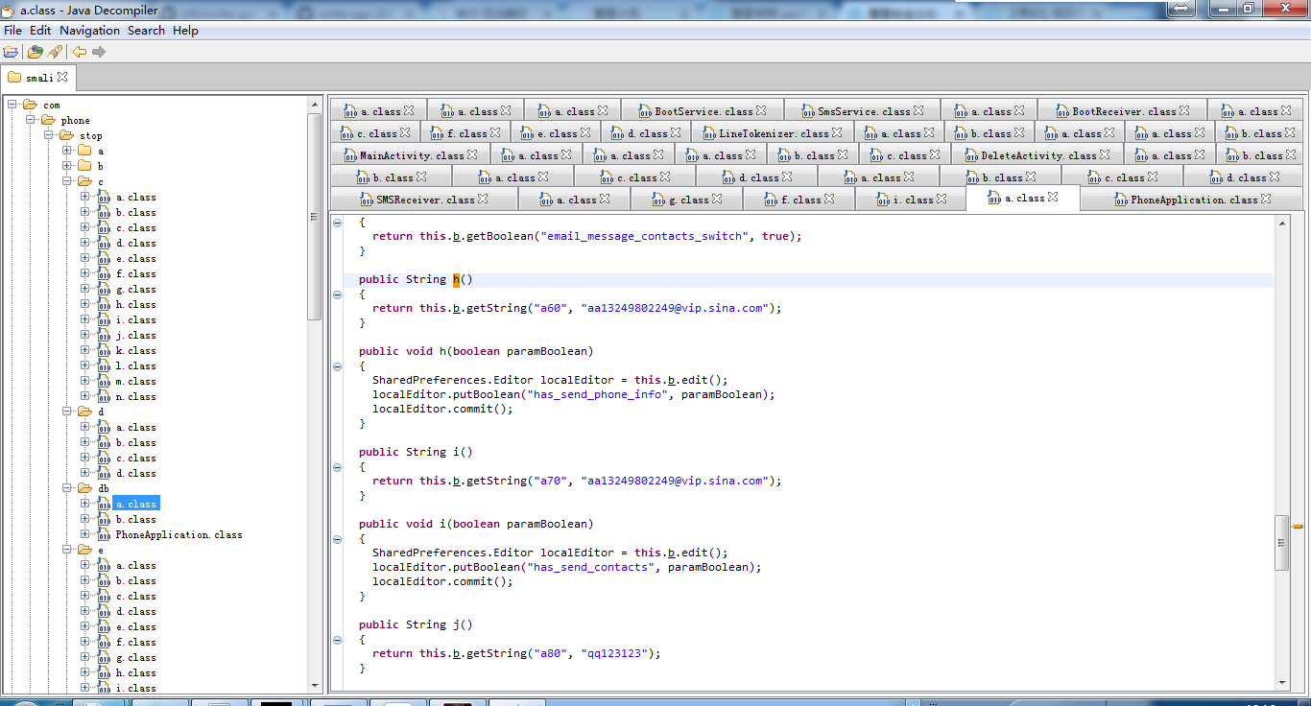Collapse the com package node
The height and width of the screenshot is (706, 1311).
point(12,105)
